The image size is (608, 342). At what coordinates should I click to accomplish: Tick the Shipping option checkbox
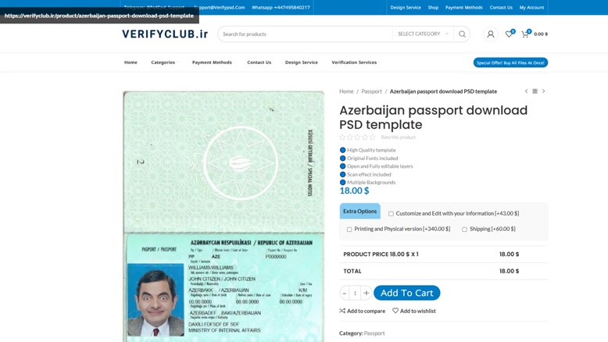point(464,230)
